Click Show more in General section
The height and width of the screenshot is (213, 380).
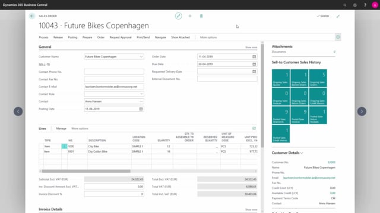[x=251, y=47]
